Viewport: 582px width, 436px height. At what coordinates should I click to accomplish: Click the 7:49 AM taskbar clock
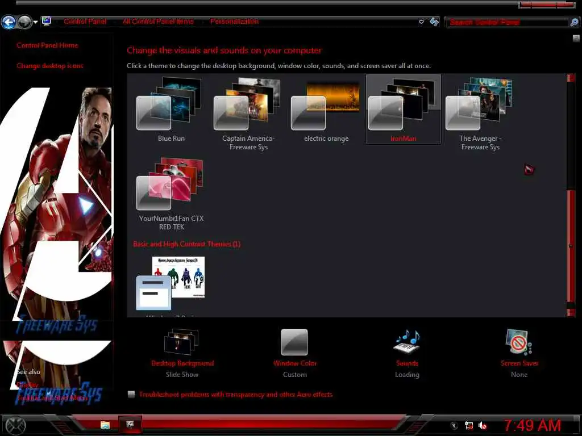point(532,425)
